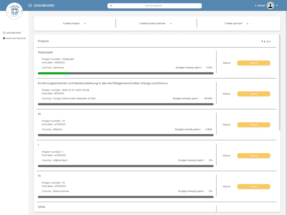This screenshot has width=287, height=215.
Task: Click the plus icon beside Create project partner
Action: 171,24
